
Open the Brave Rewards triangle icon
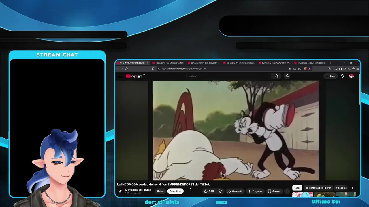click(309, 69)
